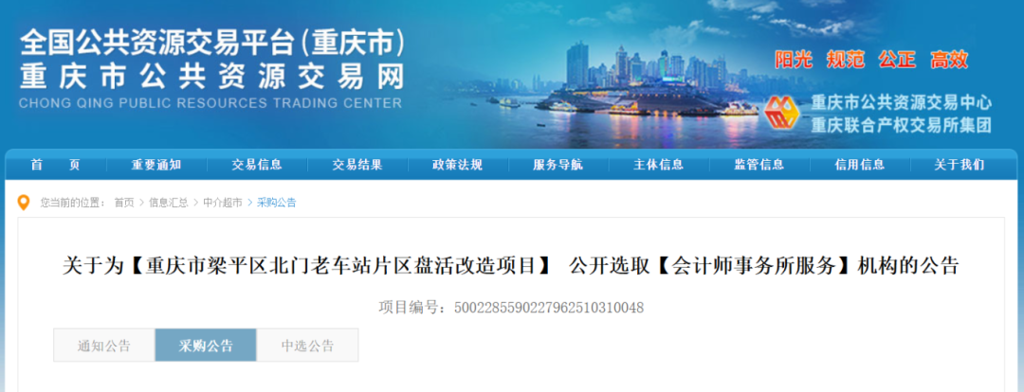This screenshot has height=392, width=1024.
Task: Go to 交易信息 menu
Action: pos(257,165)
